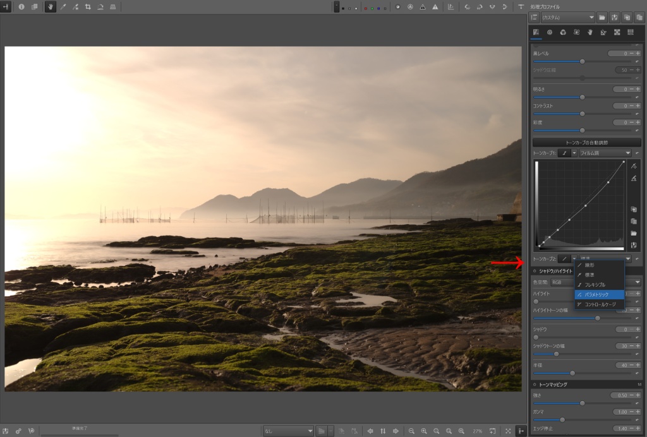
Task: Select the straighten tool
Action: (100, 7)
